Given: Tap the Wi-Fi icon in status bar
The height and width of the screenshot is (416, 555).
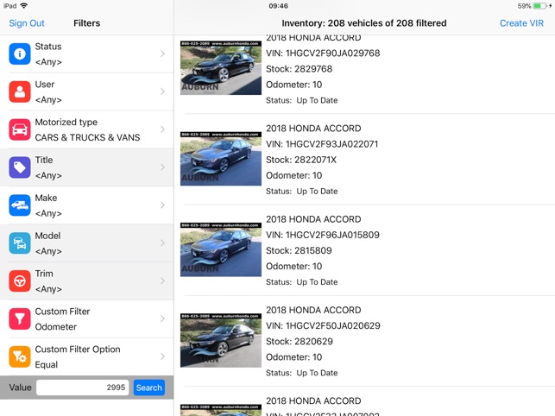Looking at the screenshot, I should [x=23, y=6].
